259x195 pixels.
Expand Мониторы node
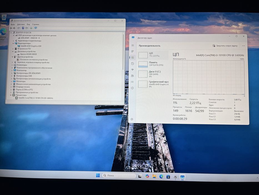pos(12,81)
